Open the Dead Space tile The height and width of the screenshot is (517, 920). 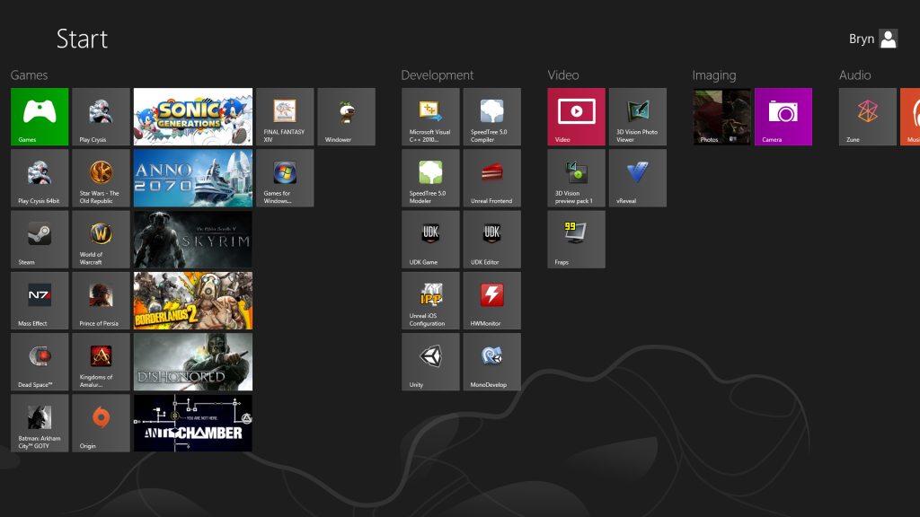(40, 362)
